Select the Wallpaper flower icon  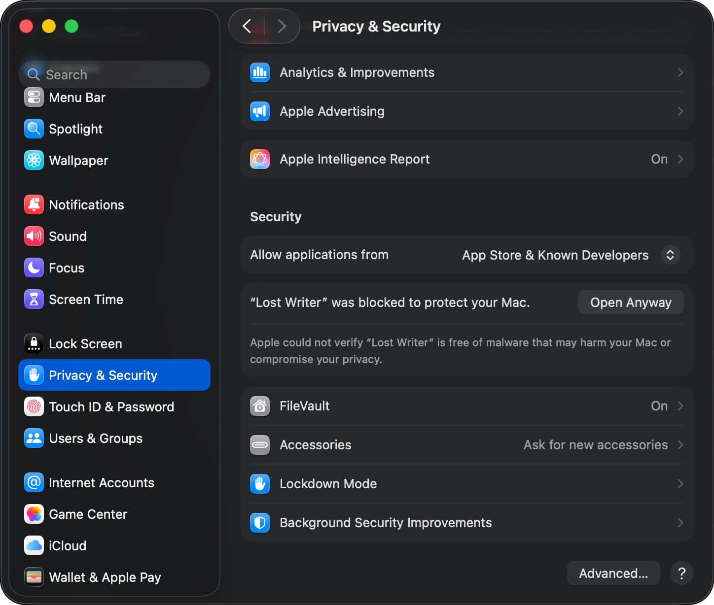34,161
